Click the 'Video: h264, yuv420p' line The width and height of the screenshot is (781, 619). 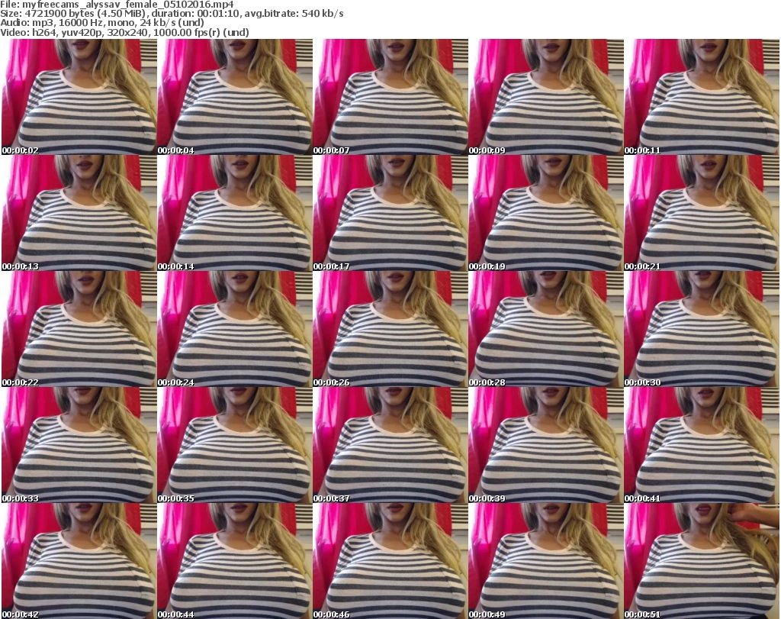point(124,32)
